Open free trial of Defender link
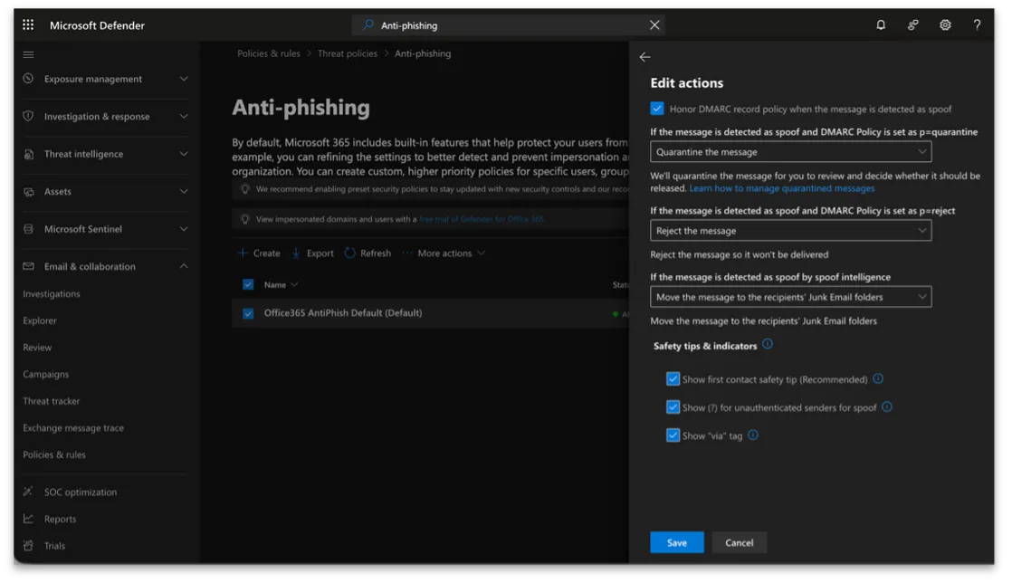Screen dimensions: 1012x583 [482, 219]
